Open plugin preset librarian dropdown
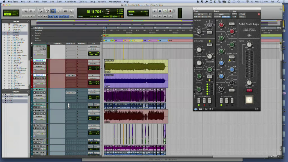Image resolution: width=288 pixels, height=162 pixels. (x=222, y=14)
